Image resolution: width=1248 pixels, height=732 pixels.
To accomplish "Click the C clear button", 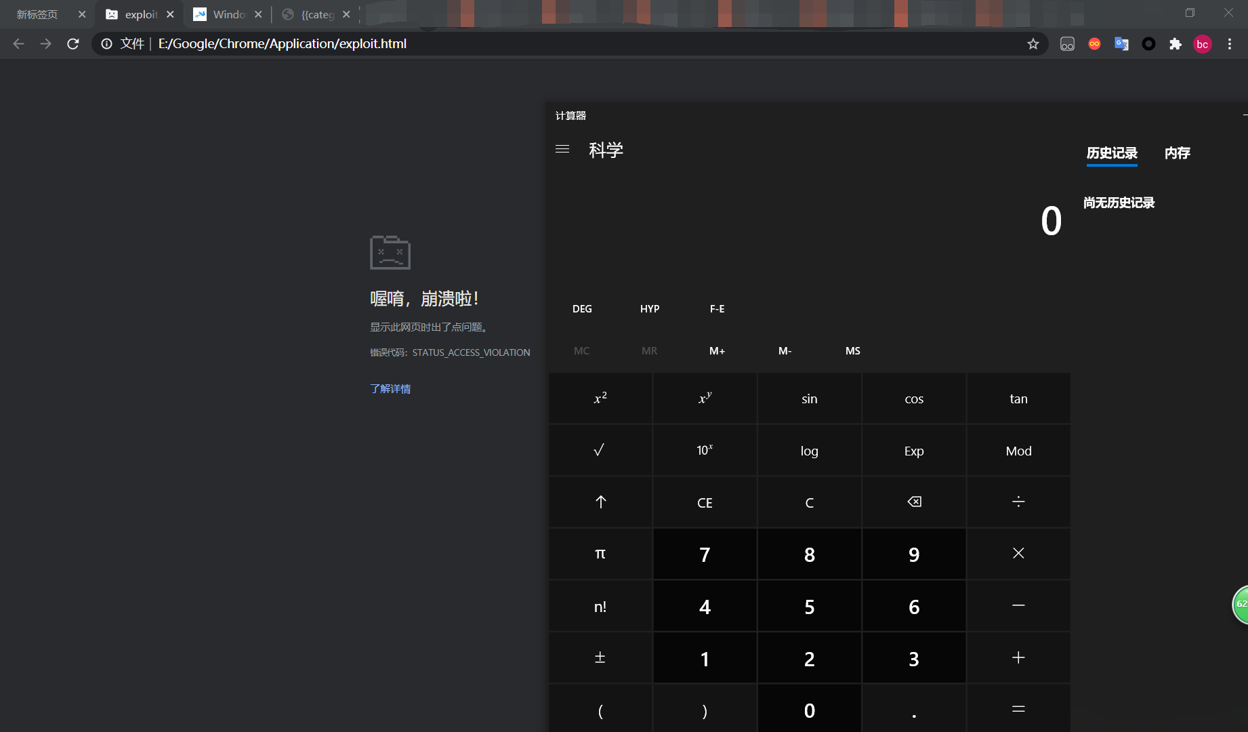I will [809, 502].
